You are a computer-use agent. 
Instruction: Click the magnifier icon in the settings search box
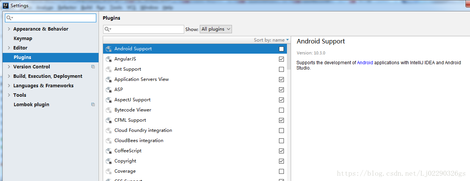pyautogui.click(x=10, y=18)
